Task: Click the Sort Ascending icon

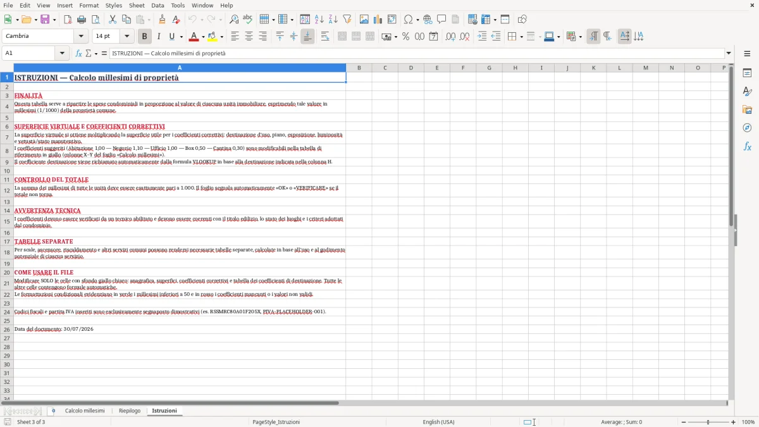Action: 319,20
